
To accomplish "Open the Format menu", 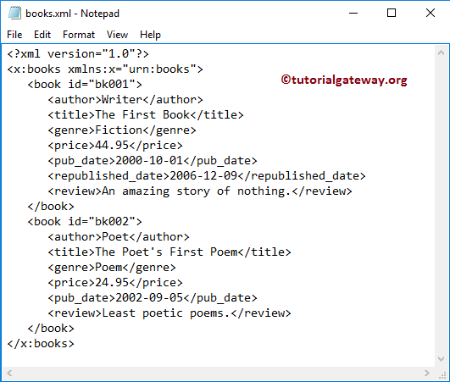I will coord(79,35).
